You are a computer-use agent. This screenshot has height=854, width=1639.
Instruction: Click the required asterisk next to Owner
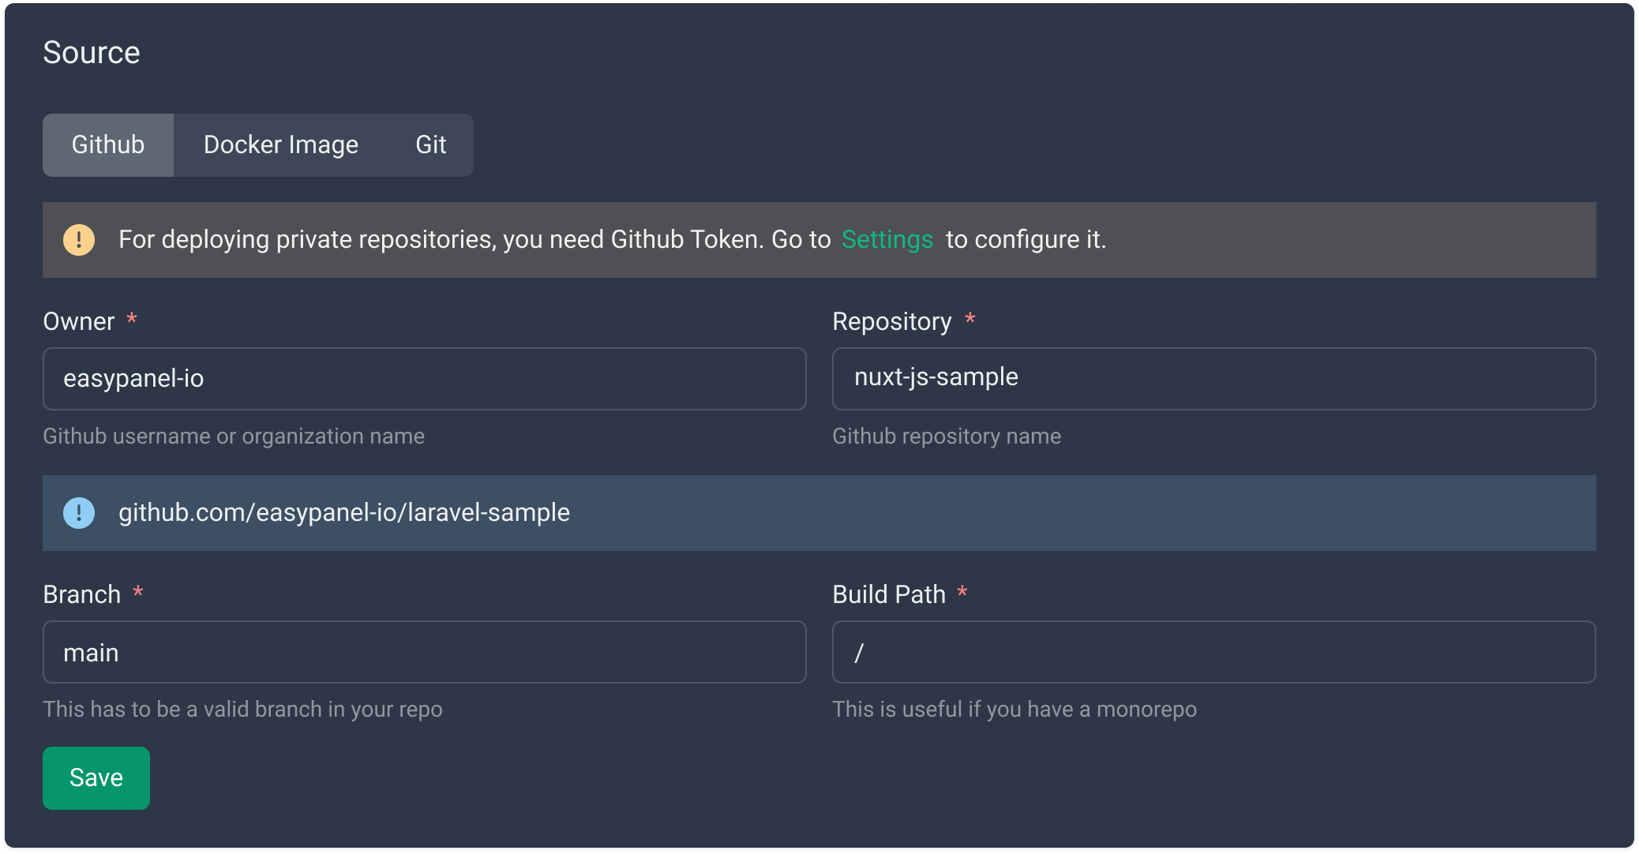pyautogui.click(x=133, y=319)
